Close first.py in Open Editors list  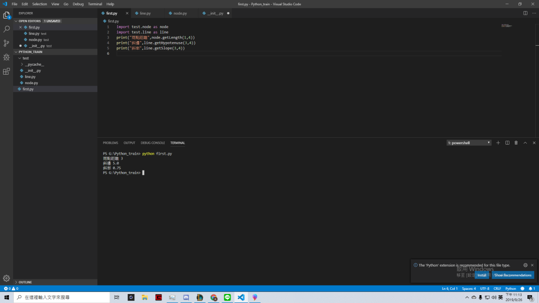tap(21, 27)
